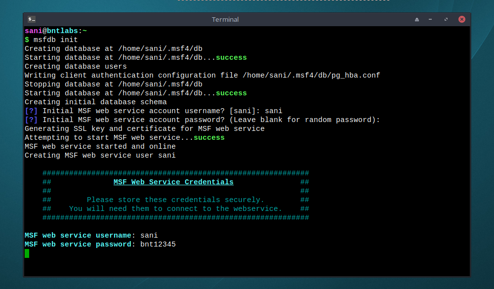The height and width of the screenshot is (289, 494).
Task: Click 'Generating SSL key and certificate' line
Action: pyautogui.click(x=145, y=129)
